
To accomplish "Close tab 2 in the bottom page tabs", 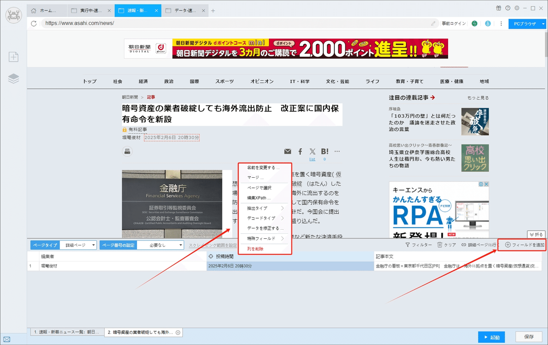I will tap(178, 332).
